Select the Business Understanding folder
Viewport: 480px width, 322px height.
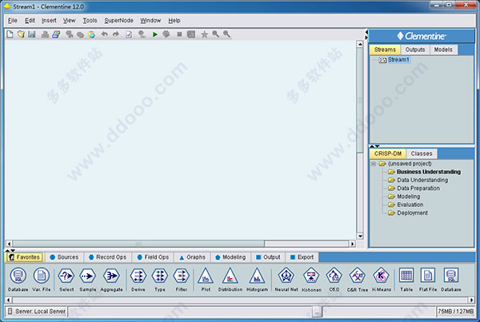(x=424, y=172)
